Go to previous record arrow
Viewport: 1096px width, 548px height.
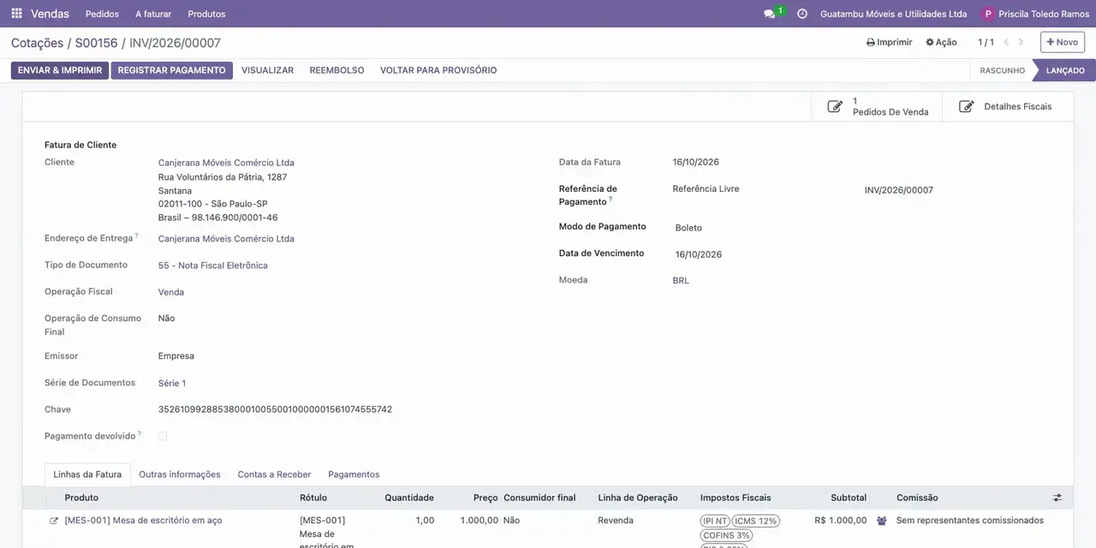pyautogui.click(x=1007, y=42)
